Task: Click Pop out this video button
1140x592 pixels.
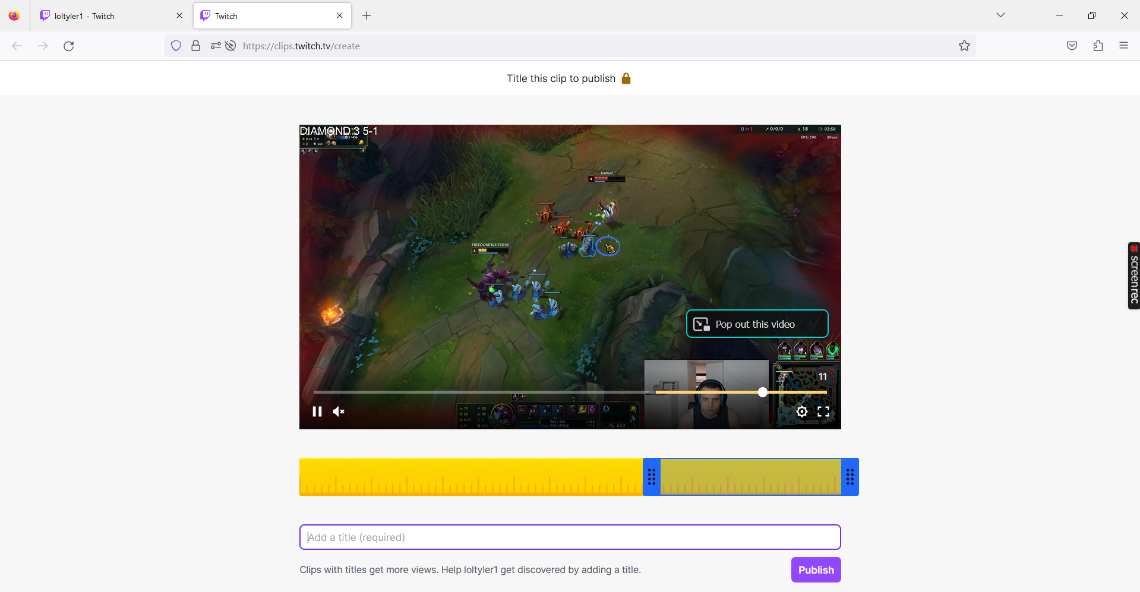Action: click(x=757, y=324)
